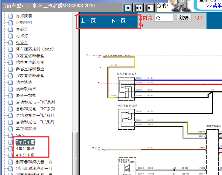Click the page icon beside 座椅—加热
Screen dimensions: 222x175
[x=11, y=95]
